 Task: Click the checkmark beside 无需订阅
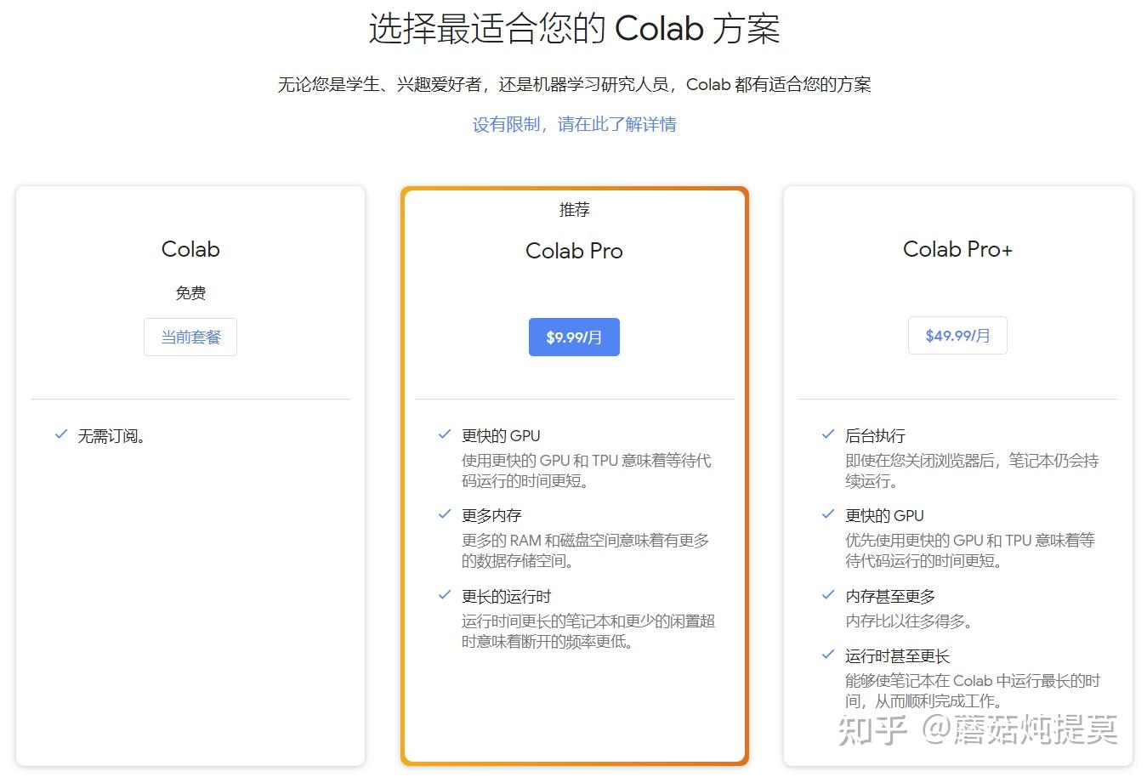click(60, 434)
